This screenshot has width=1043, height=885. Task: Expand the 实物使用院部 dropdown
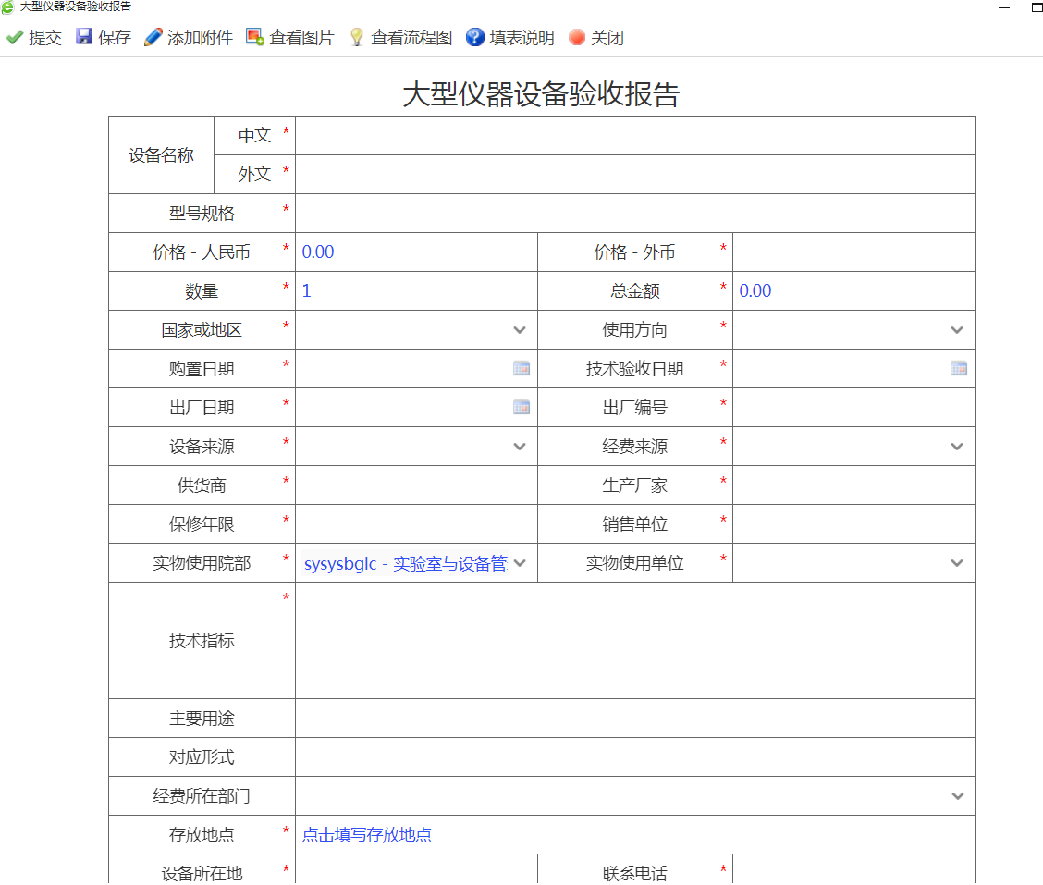point(520,563)
